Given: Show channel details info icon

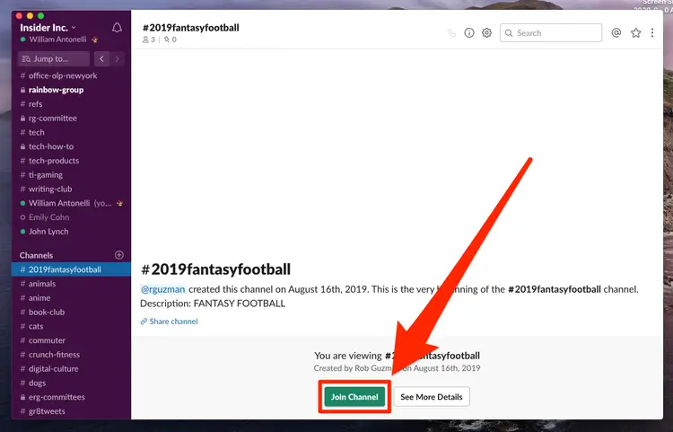Looking at the screenshot, I should (x=469, y=32).
